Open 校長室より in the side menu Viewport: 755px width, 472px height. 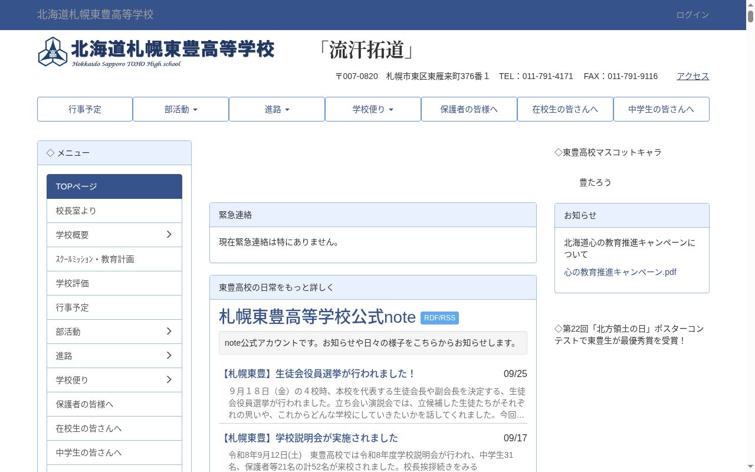pyautogui.click(x=114, y=211)
